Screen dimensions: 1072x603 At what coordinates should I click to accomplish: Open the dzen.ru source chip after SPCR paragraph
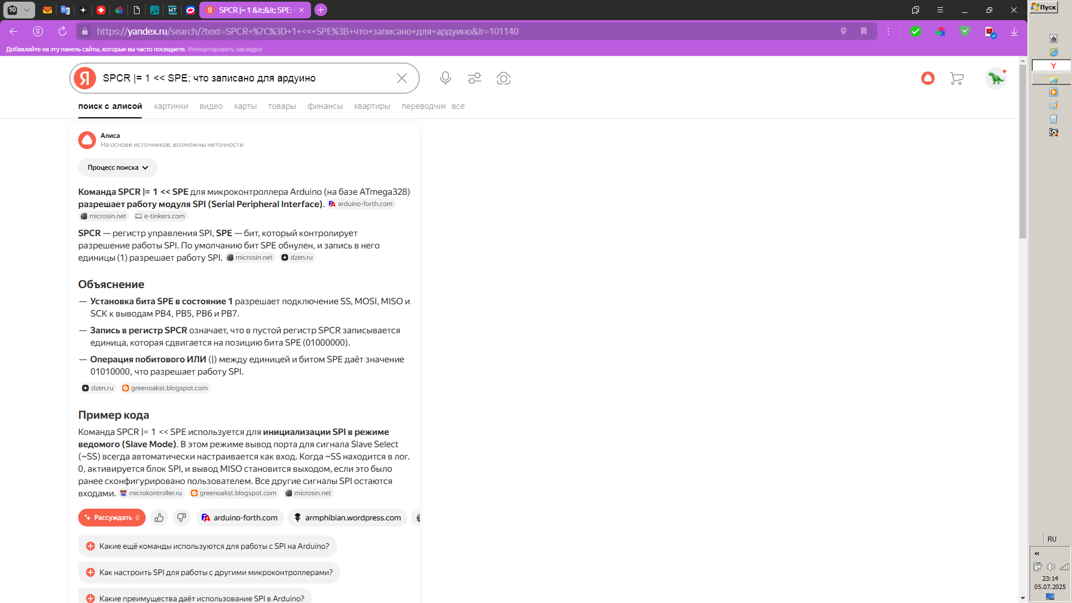point(298,257)
